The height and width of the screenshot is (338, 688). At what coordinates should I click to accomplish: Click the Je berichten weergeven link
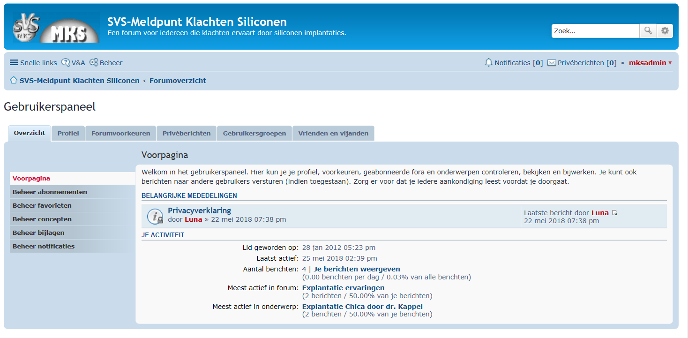coord(357,269)
